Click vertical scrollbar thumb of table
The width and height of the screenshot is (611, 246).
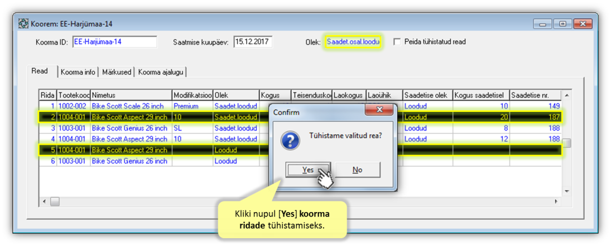pyautogui.click(x=566, y=143)
